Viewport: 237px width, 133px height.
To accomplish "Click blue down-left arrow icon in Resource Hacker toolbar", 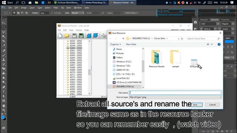I will click(89, 36).
